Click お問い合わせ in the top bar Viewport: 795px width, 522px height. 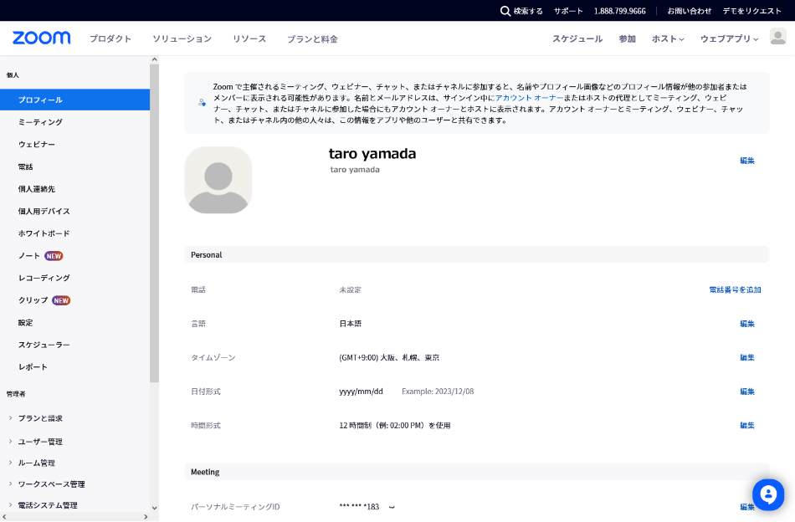click(x=689, y=11)
